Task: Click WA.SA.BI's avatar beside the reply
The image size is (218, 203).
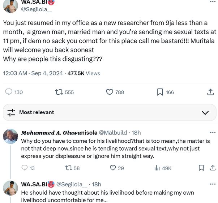Action: (10, 188)
